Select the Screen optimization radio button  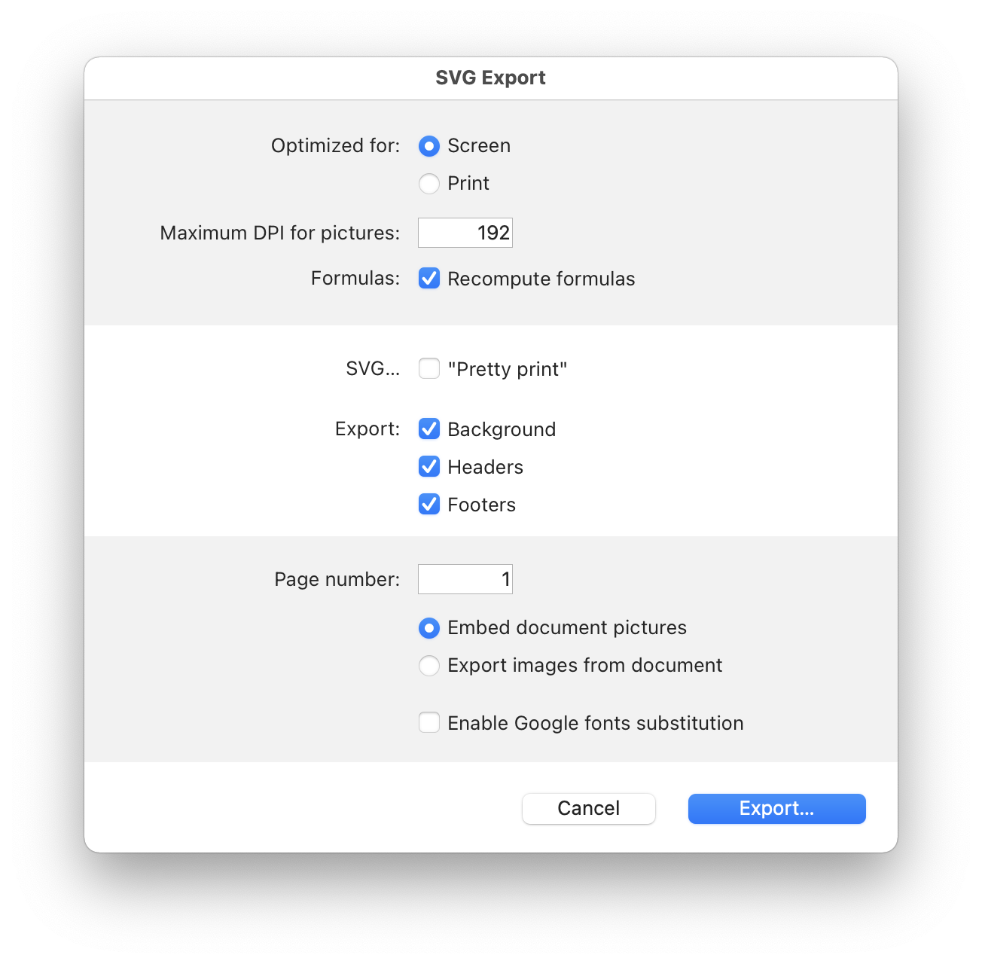(429, 146)
